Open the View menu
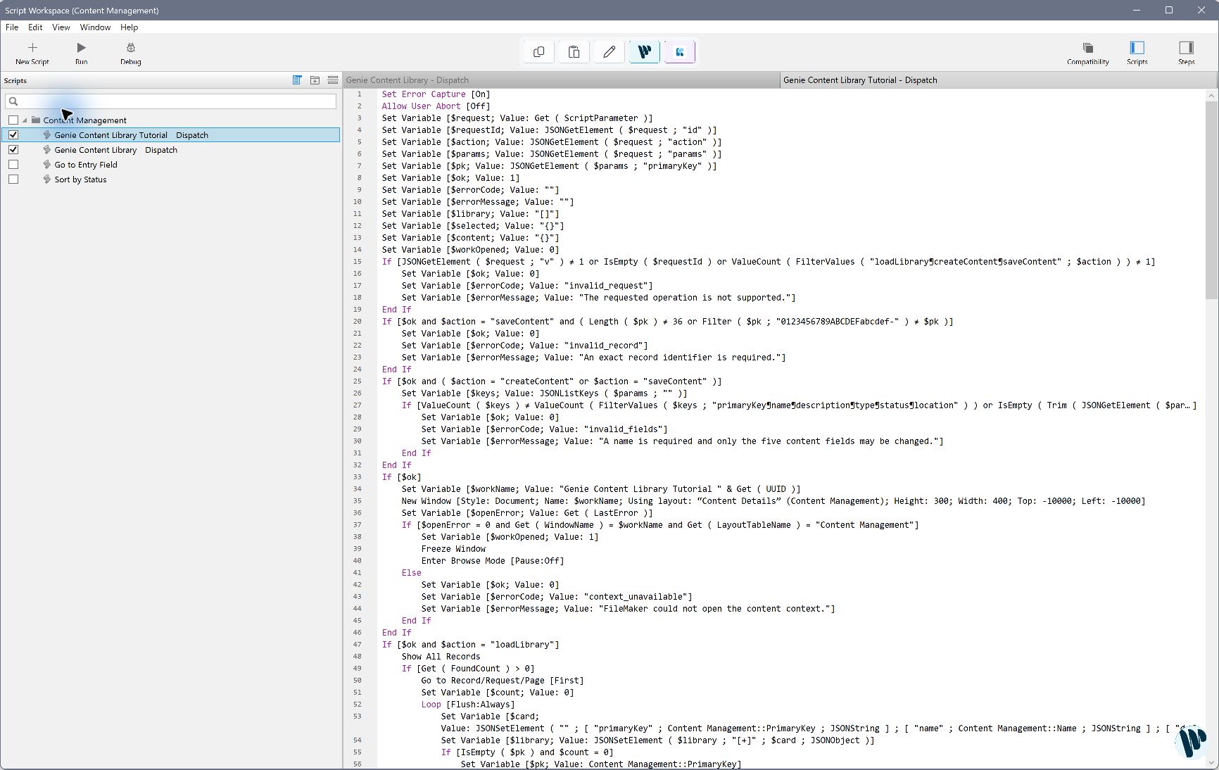 (x=61, y=27)
